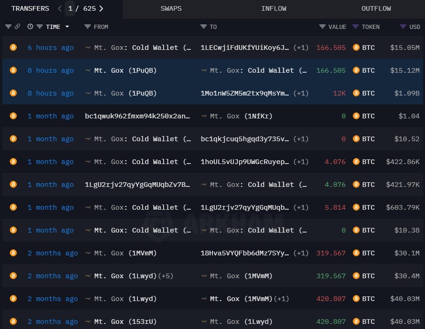Expand (+1) after the 1LECwjiFdUKfYUiKoy6J address
The width and height of the screenshot is (425, 329).
[301, 48]
